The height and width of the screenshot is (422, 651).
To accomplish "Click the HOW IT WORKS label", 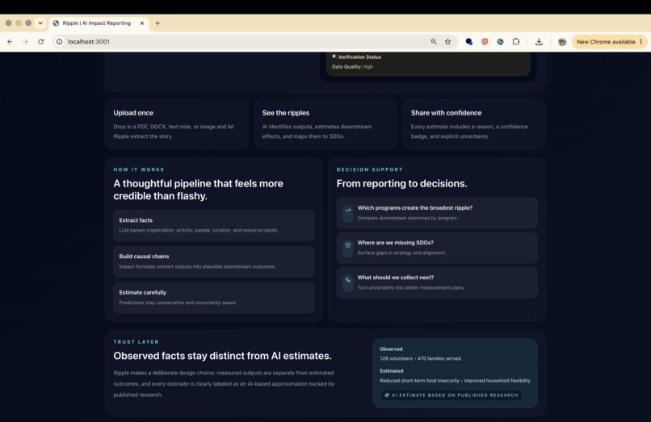I will 139,169.
